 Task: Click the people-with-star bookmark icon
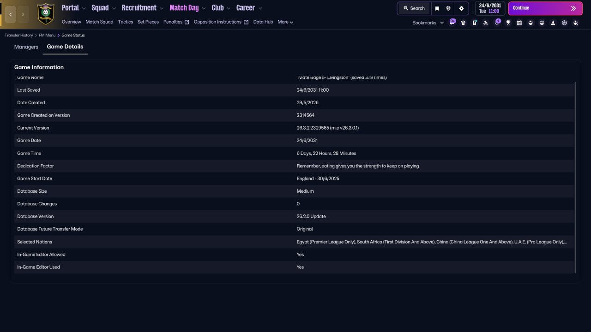(x=575, y=23)
